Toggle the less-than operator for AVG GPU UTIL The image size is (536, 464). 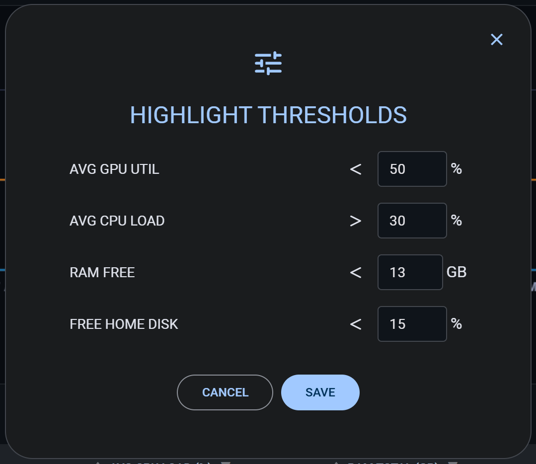click(356, 169)
